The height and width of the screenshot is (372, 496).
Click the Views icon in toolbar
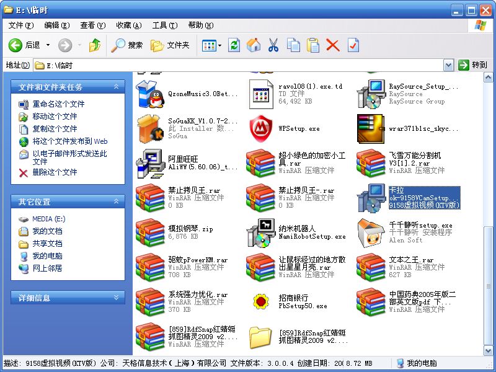209,45
